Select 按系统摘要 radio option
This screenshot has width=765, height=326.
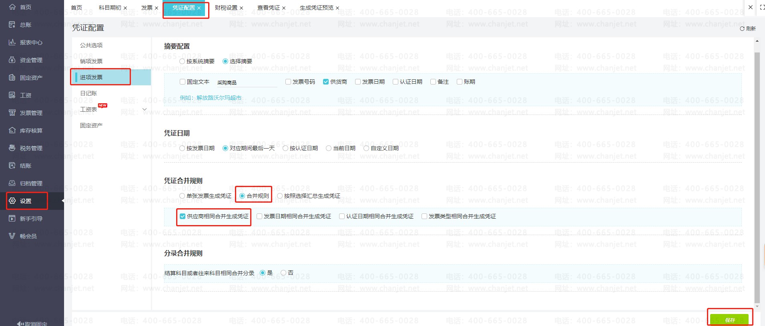coord(182,61)
